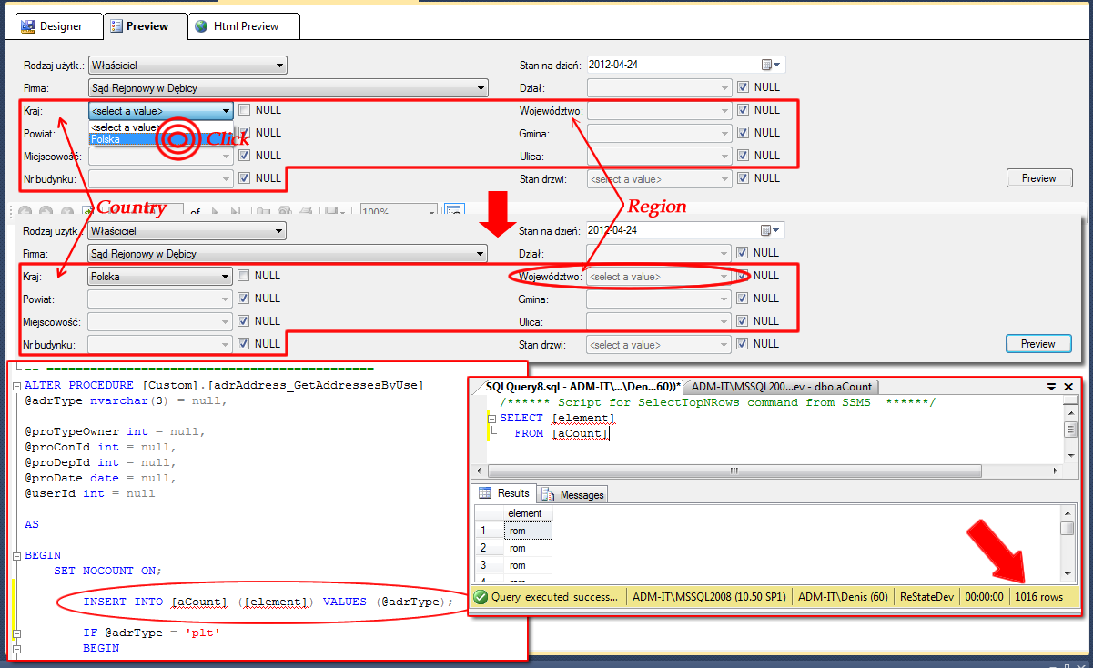The image size is (1093, 668).
Task: Open Kraj dropdown showing Polska
Action: (x=160, y=277)
